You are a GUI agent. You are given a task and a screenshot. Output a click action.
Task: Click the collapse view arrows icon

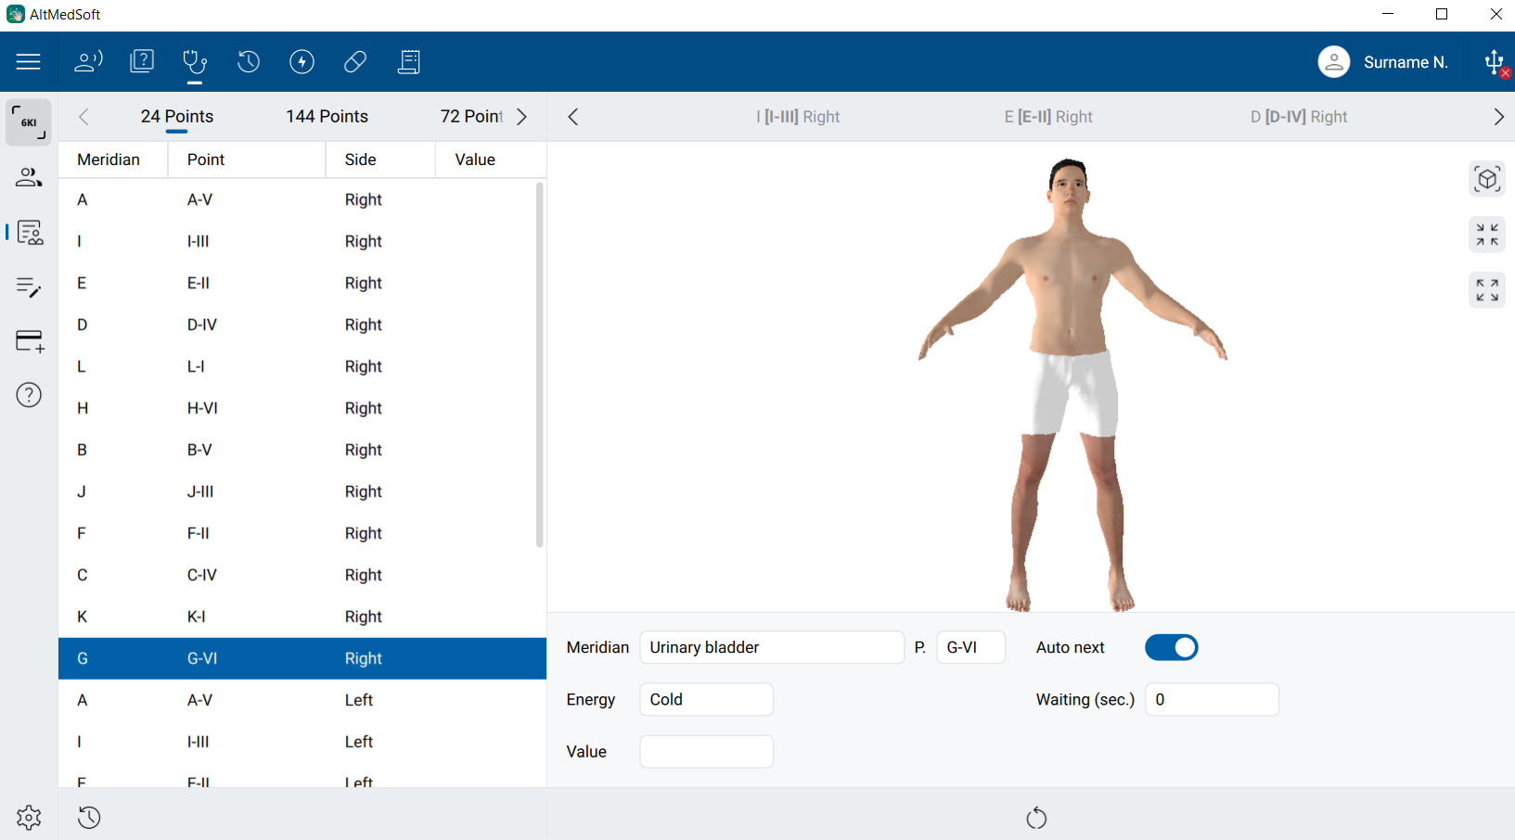point(1486,235)
